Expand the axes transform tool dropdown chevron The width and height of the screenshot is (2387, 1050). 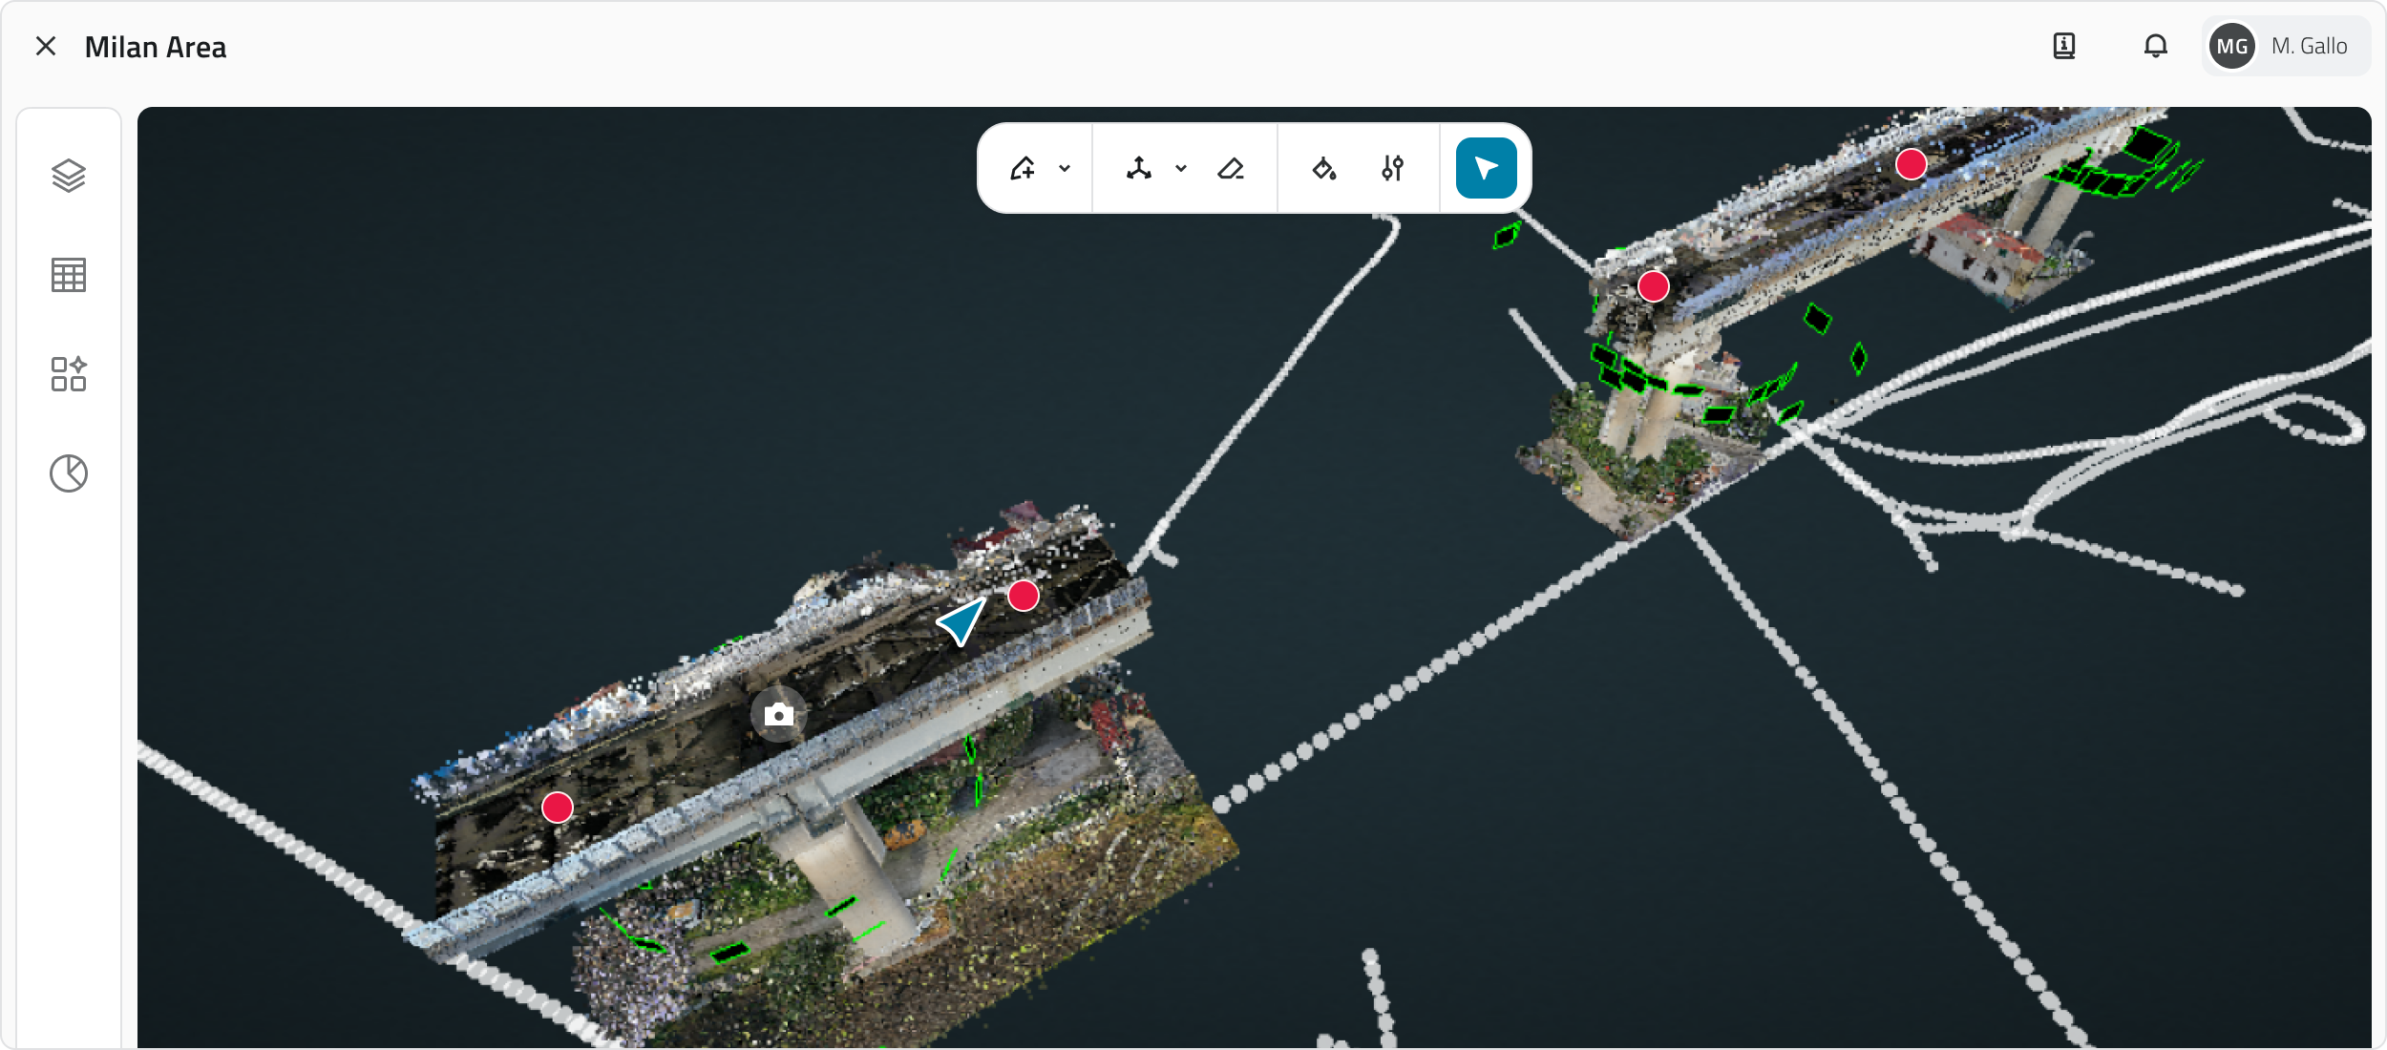1181,169
